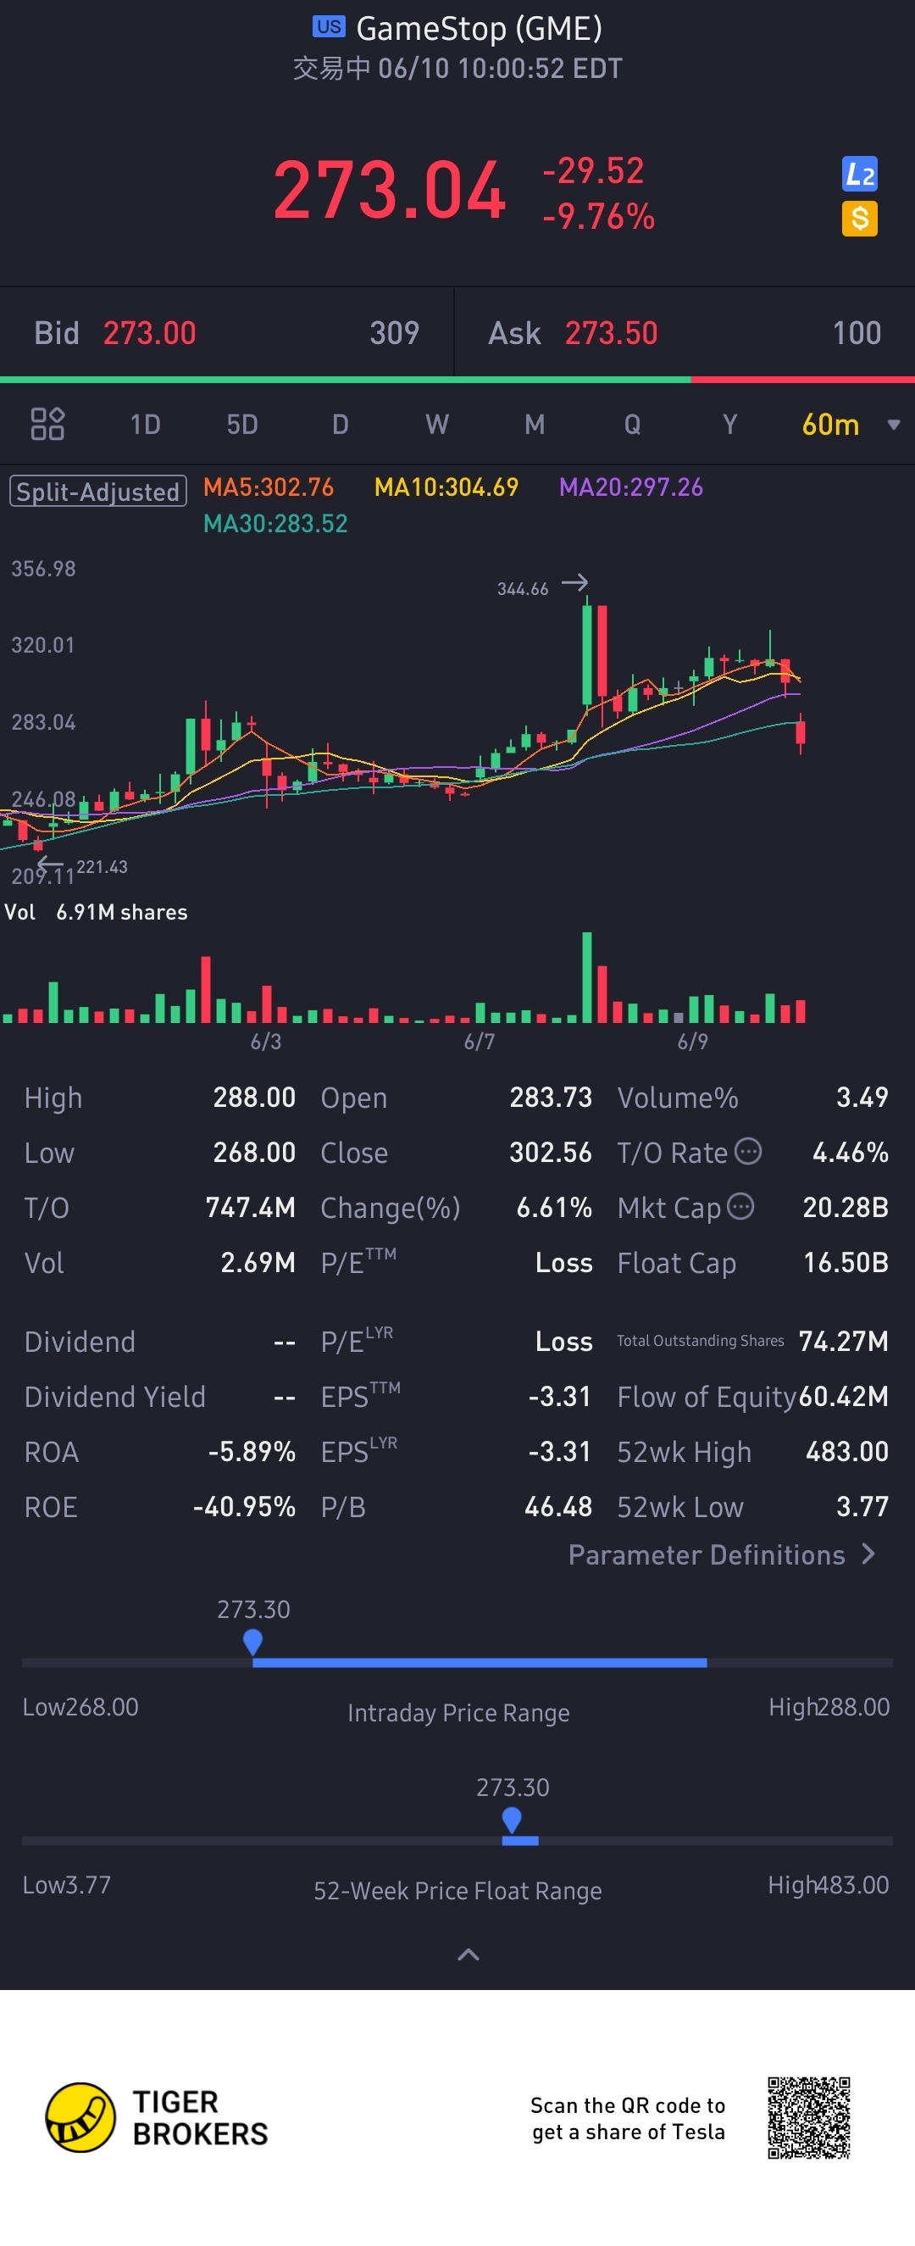Tap the 344.66 high arrow marker
Viewport: 915px width, 2246px height.
[574, 582]
